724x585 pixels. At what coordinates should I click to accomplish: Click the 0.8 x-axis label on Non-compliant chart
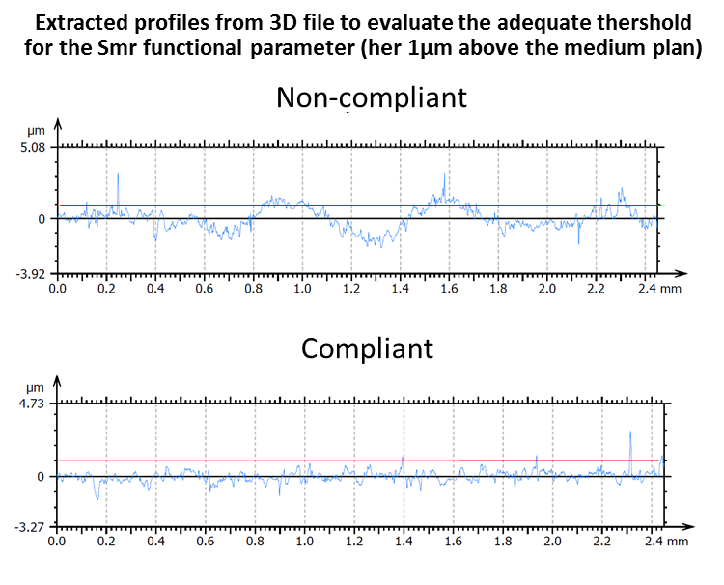(253, 289)
